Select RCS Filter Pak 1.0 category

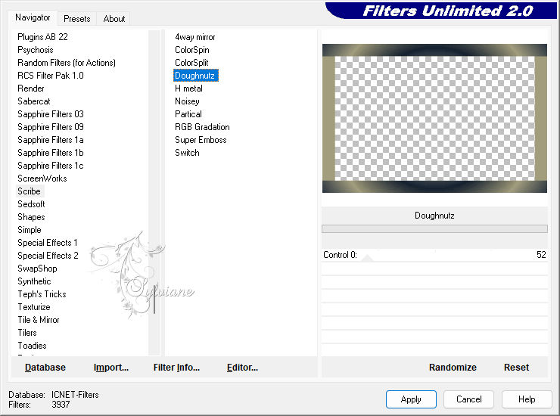click(x=51, y=76)
